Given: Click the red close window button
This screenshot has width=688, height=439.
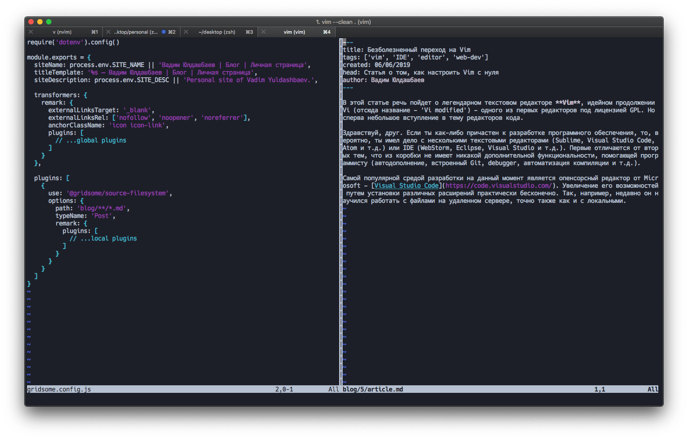Looking at the screenshot, I should (31, 22).
